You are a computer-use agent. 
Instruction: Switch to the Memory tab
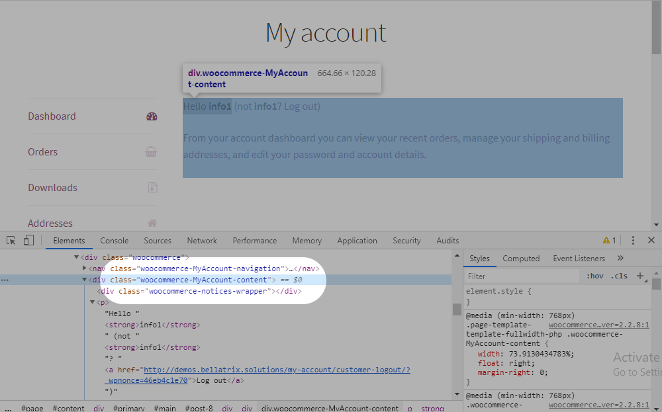click(307, 240)
